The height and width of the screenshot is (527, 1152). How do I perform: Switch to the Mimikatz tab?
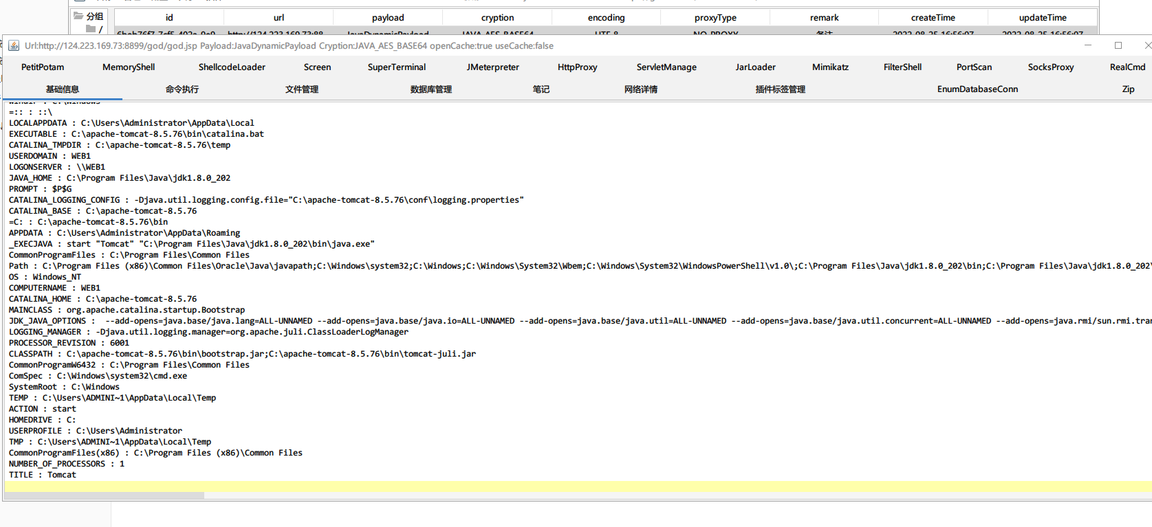click(x=830, y=67)
